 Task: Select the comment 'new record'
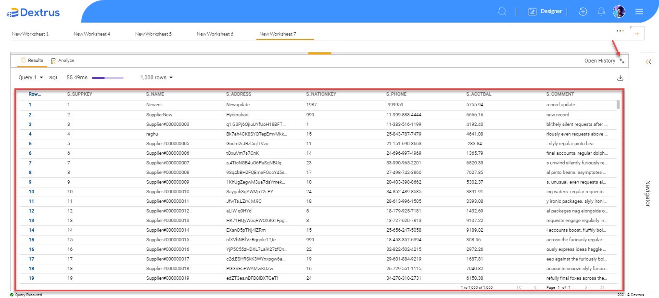click(x=558, y=115)
